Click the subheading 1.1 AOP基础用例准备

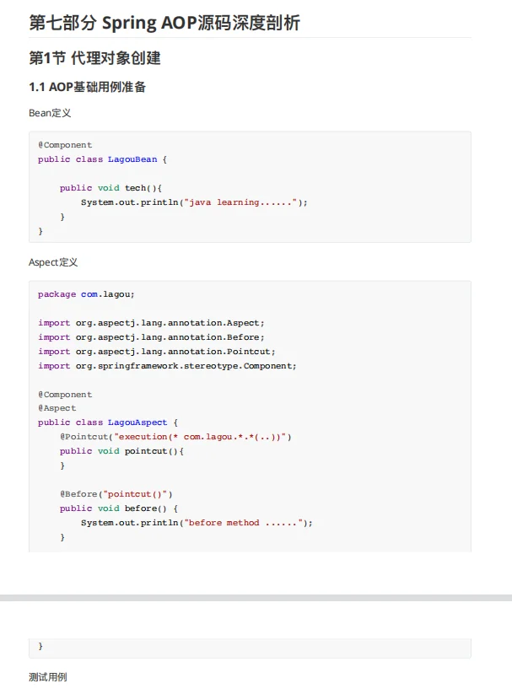(x=87, y=87)
